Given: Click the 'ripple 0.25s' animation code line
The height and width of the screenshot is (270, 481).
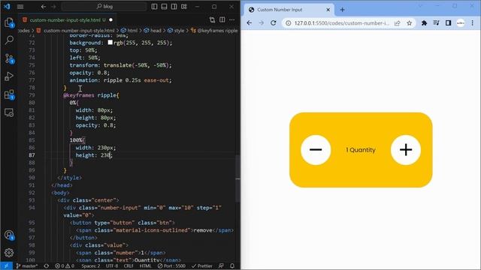Looking at the screenshot, I should (x=120, y=80).
